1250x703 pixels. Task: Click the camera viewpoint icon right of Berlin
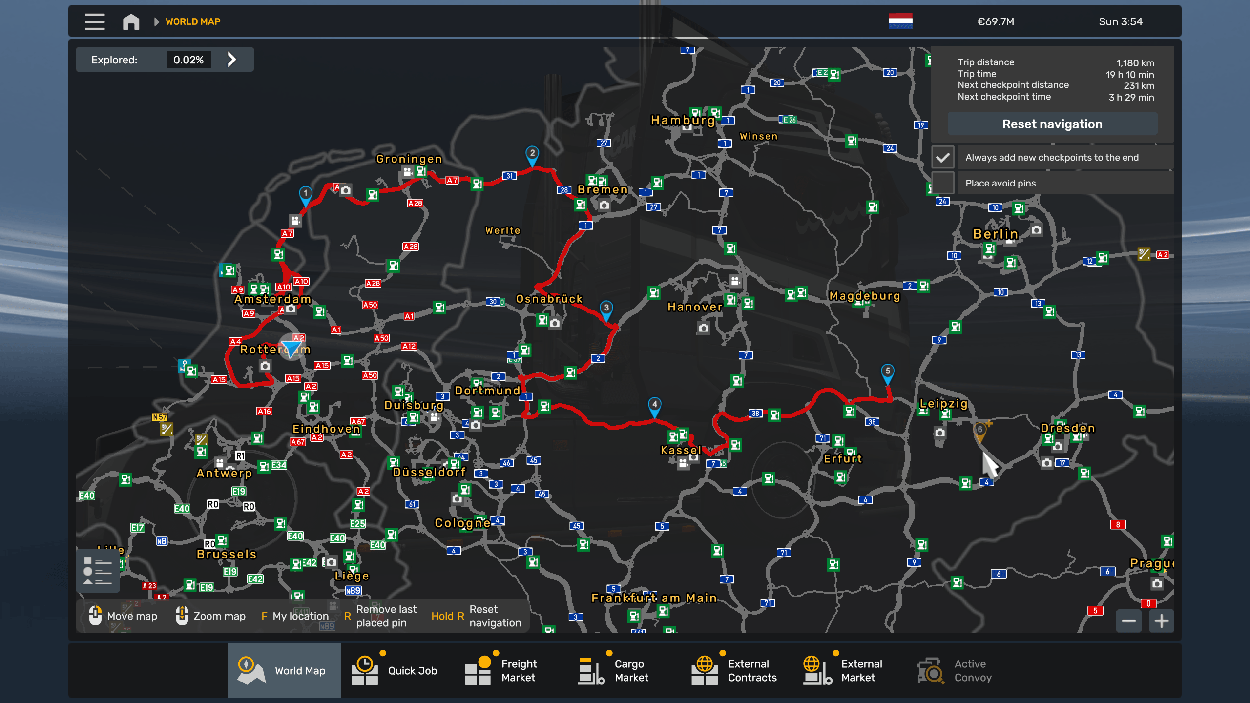coord(1037,229)
